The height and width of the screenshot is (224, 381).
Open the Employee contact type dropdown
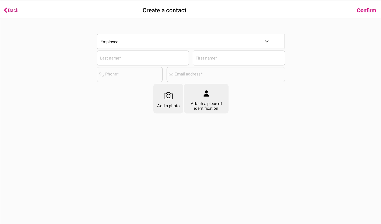(x=191, y=42)
